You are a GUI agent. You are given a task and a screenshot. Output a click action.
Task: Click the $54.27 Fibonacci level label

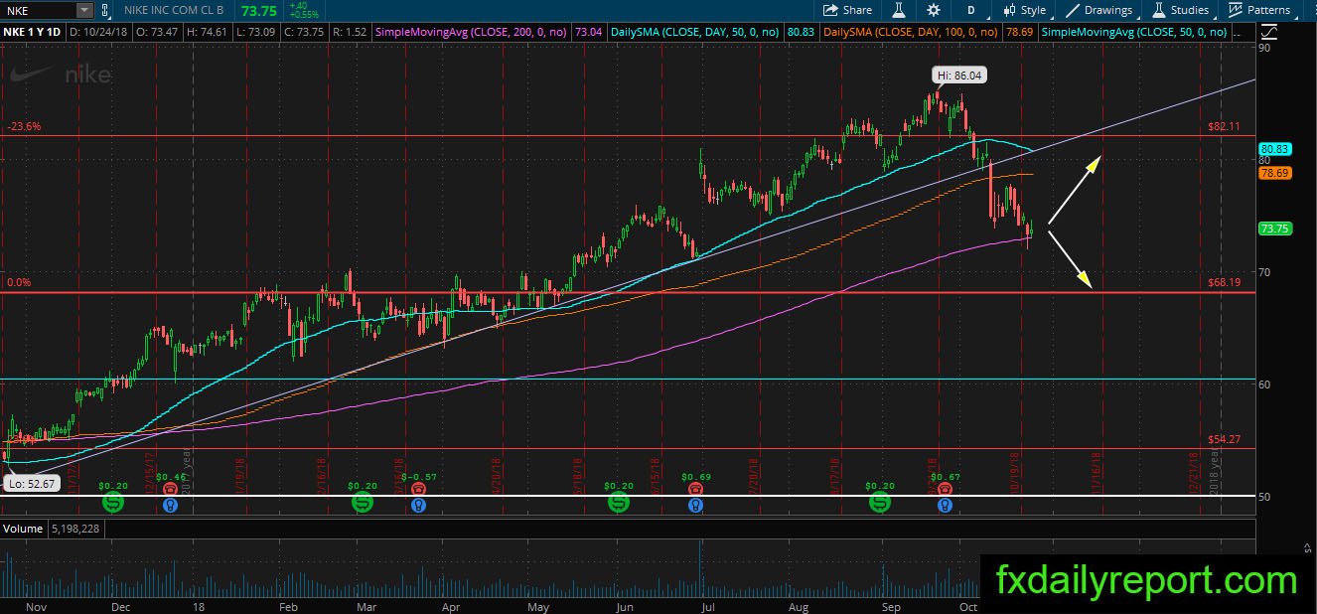(x=1225, y=439)
